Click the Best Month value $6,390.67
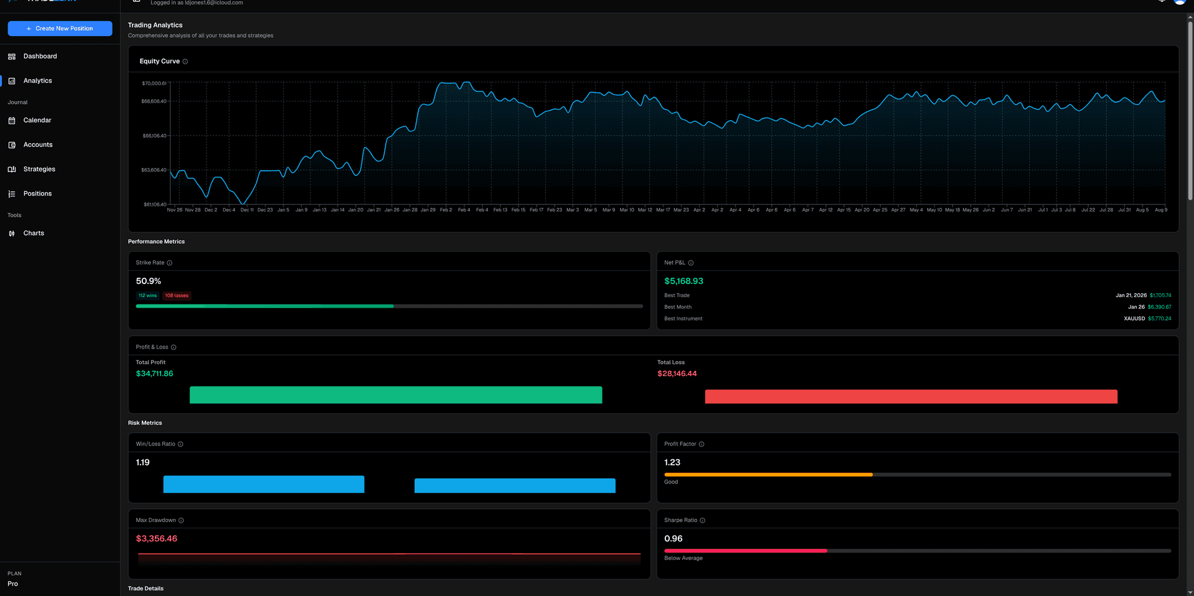1194x596 pixels. click(1160, 307)
